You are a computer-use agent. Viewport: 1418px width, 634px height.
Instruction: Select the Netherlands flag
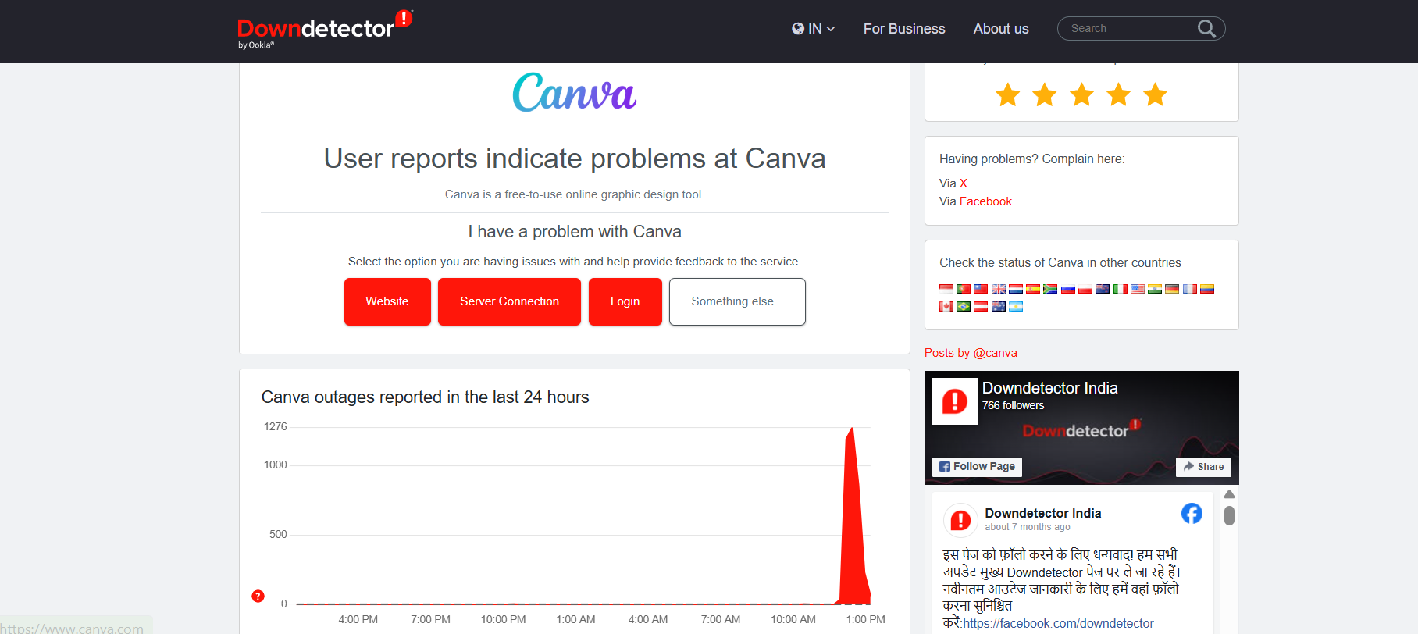coord(1016,289)
